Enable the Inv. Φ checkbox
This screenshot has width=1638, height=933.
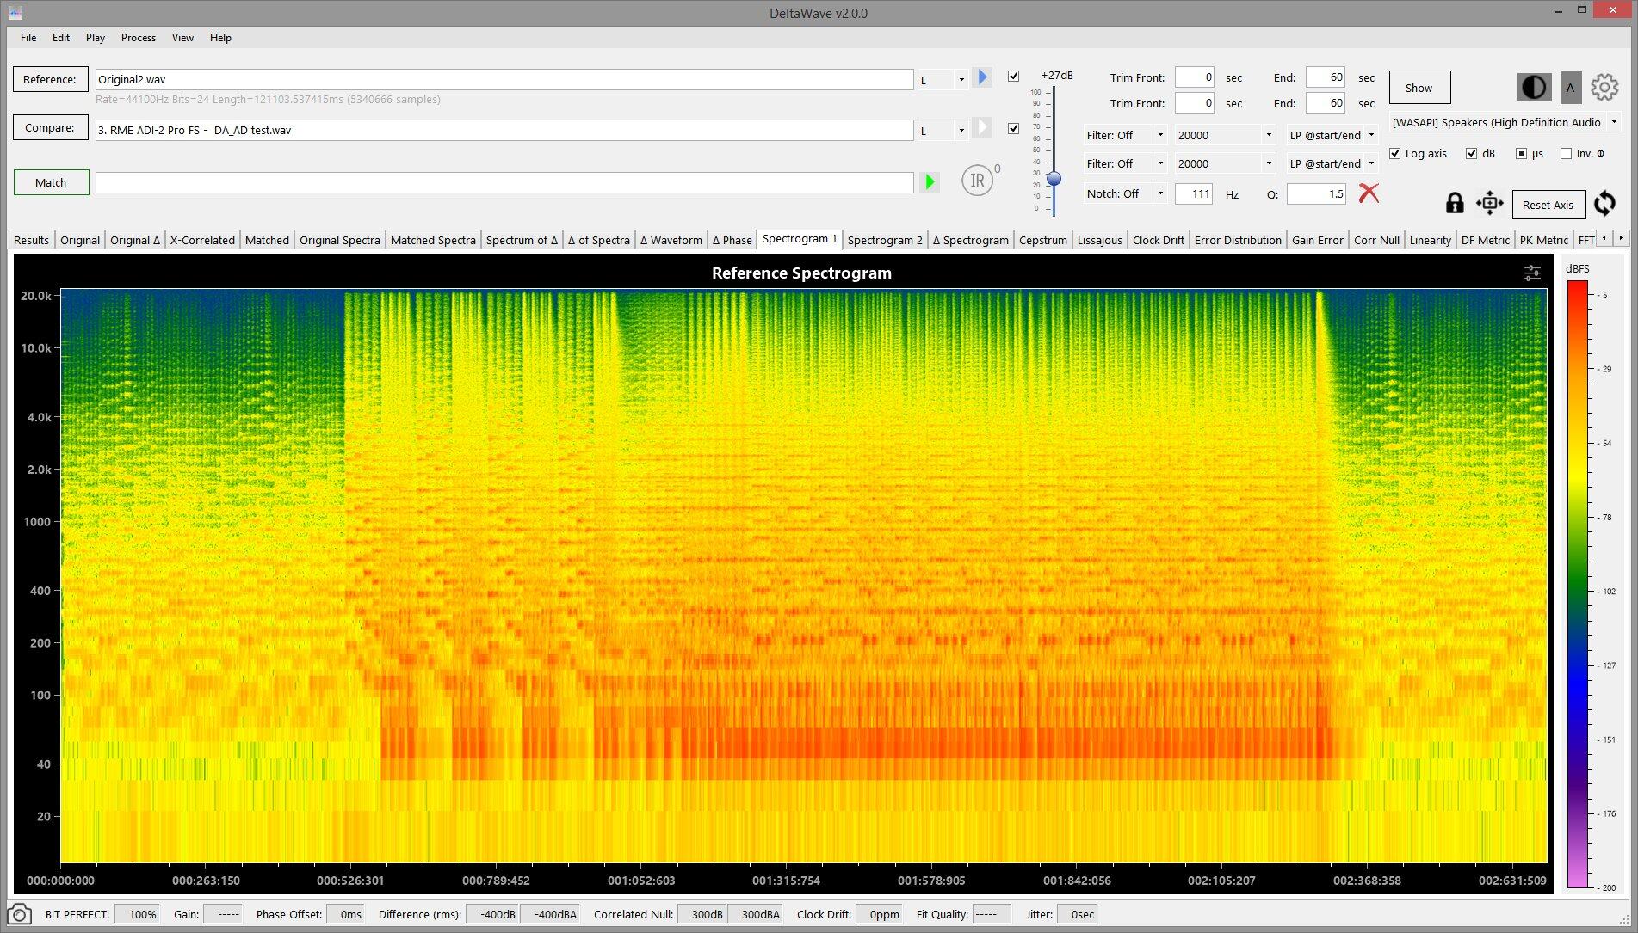tap(1566, 153)
